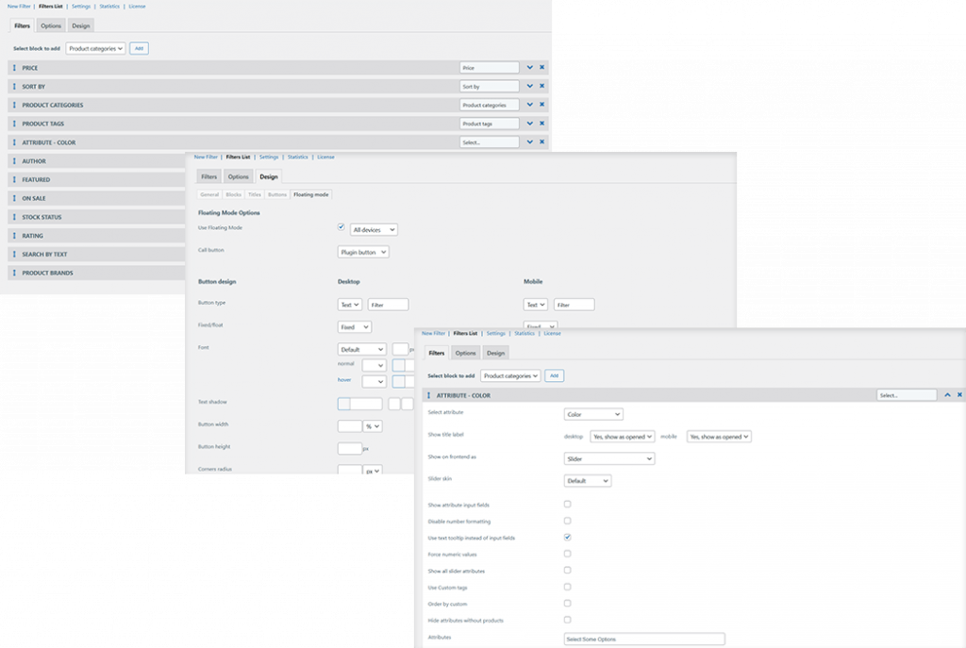This screenshot has width=966, height=648.
Task: Expand the PRODUCT TAGS row chevron
Action: (x=530, y=124)
